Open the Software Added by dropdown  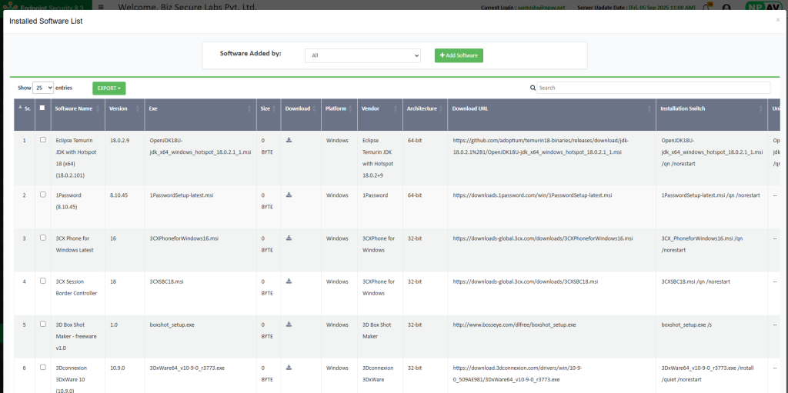362,55
